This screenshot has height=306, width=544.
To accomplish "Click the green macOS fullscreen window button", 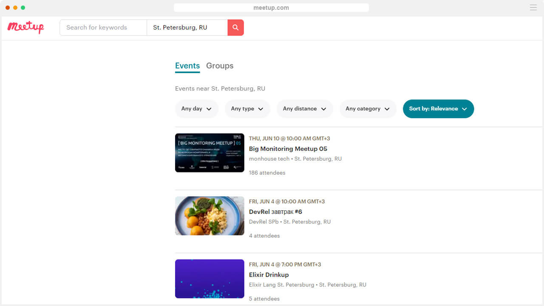I will (x=23, y=8).
